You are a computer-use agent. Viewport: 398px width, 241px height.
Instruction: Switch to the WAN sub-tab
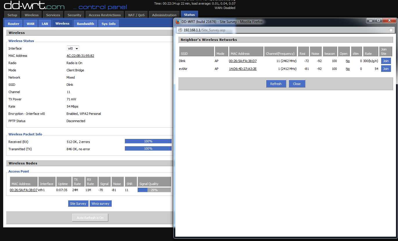pos(30,24)
